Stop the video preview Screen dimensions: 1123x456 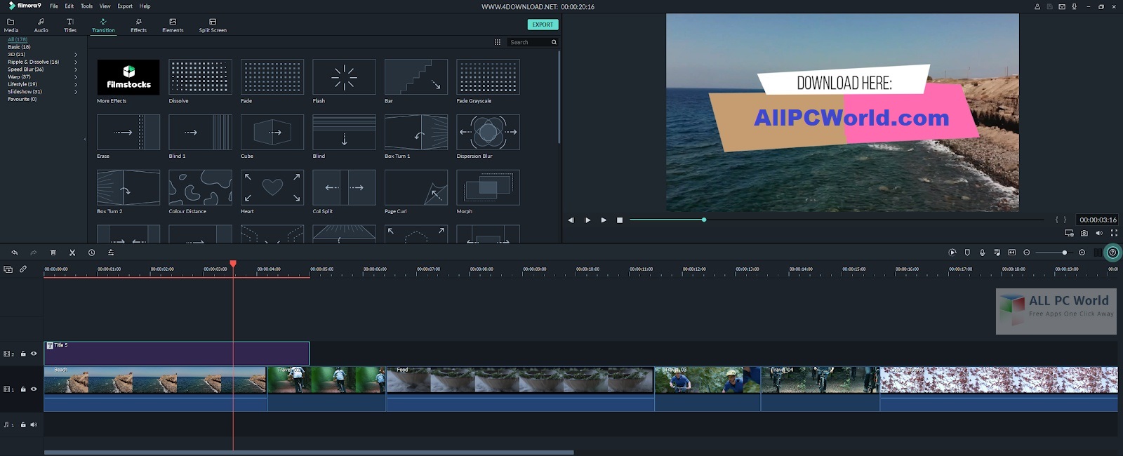coord(620,220)
